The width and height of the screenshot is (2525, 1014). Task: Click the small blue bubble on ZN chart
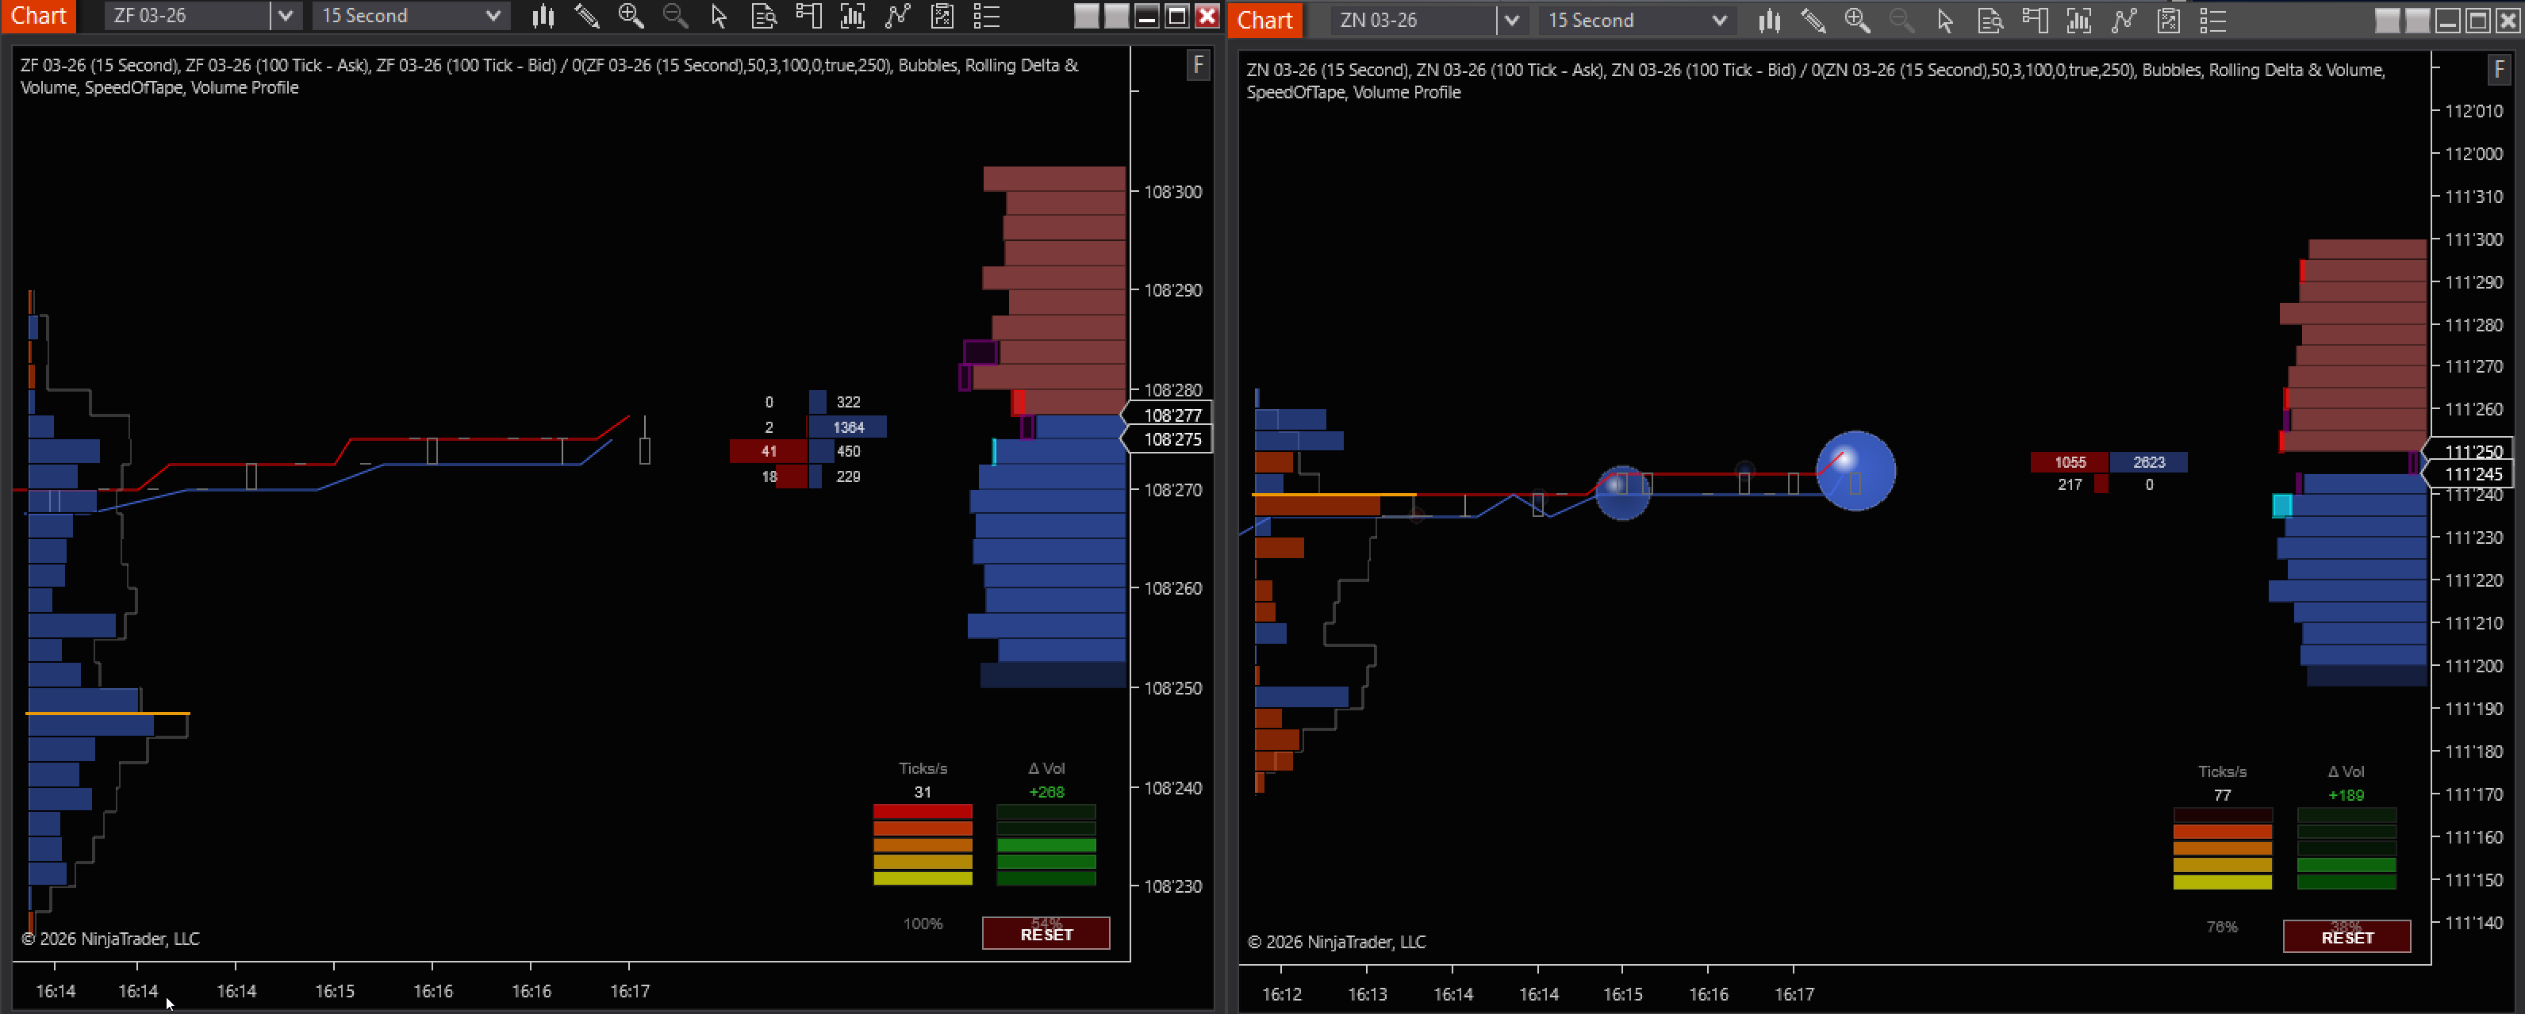(x=1622, y=493)
